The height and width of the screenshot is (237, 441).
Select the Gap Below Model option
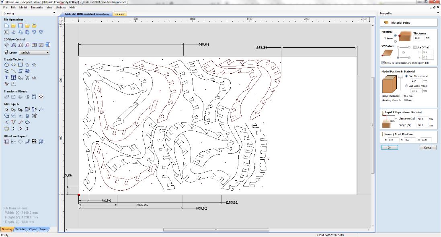[406, 86]
